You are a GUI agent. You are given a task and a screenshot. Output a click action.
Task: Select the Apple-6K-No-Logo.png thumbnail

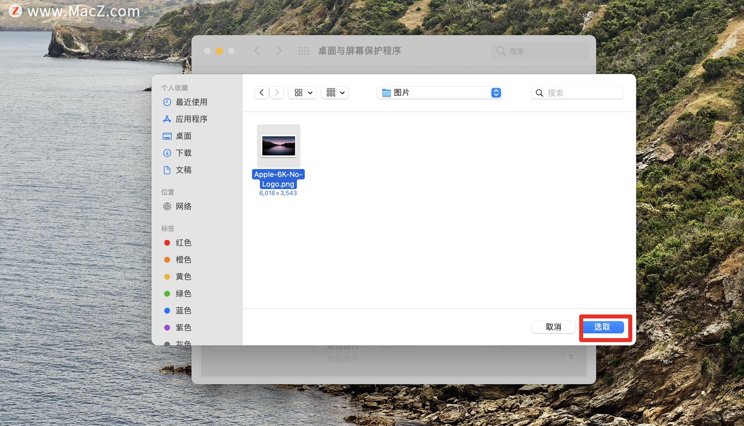(x=278, y=146)
